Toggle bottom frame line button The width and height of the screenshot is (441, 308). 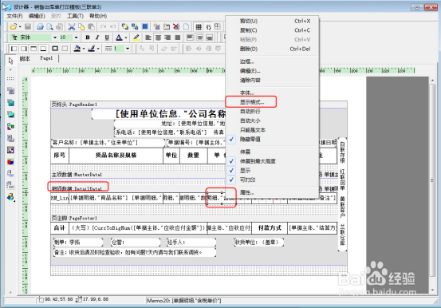43,49
